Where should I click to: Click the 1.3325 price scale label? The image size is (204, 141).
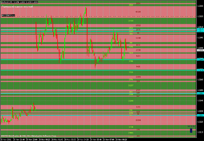pos(200,16)
